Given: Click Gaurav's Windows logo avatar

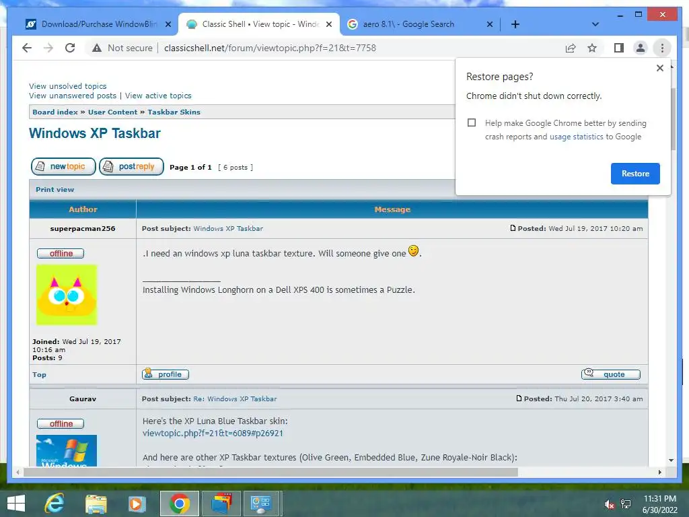Looking at the screenshot, I should [67, 450].
